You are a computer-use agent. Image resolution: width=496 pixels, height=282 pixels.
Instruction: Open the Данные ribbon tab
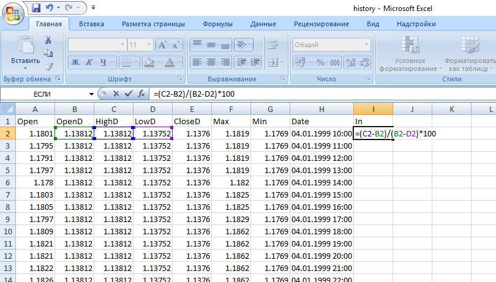click(x=263, y=24)
